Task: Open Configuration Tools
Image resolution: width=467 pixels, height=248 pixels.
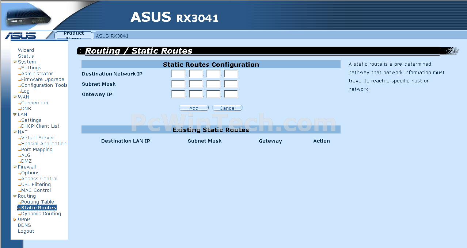Action: point(44,85)
